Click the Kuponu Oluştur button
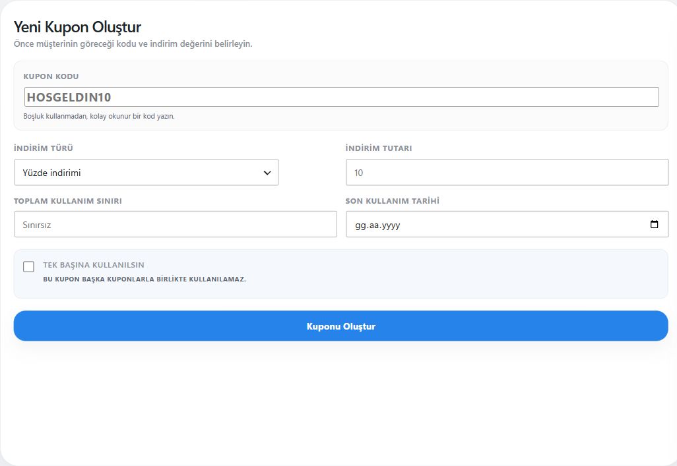This screenshot has width=677, height=466. (x=340, y=326)
